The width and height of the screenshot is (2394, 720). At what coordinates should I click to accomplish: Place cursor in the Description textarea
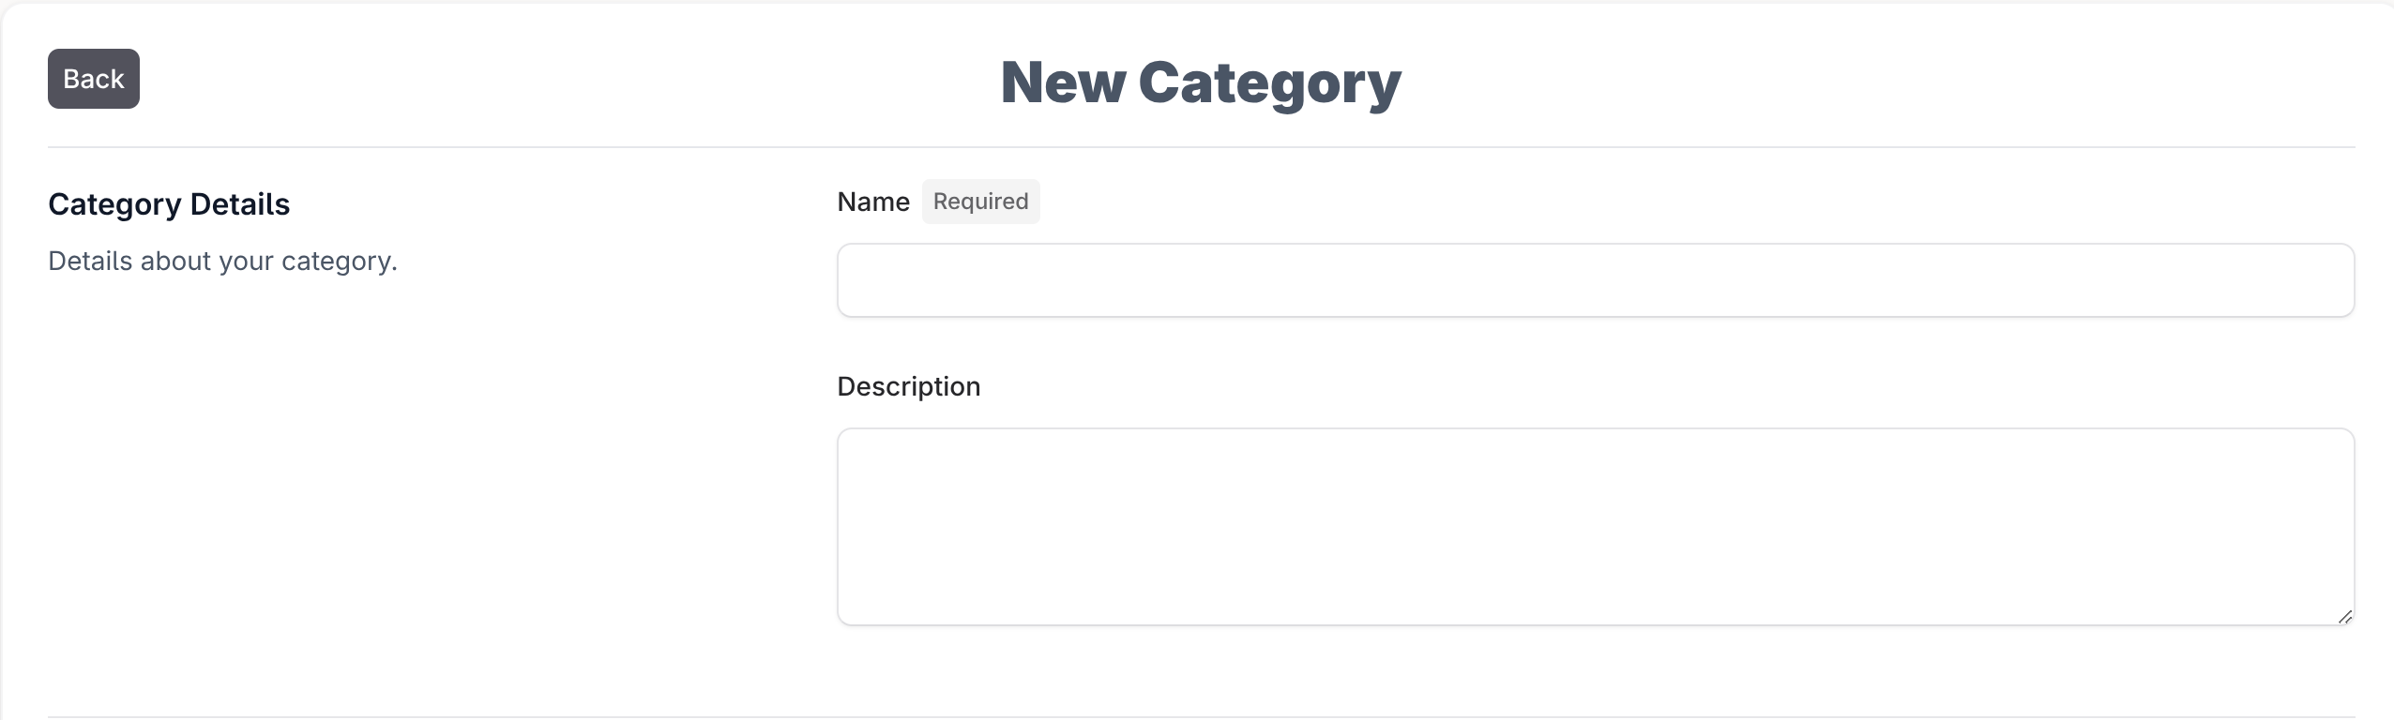[x=1596, y=527]
